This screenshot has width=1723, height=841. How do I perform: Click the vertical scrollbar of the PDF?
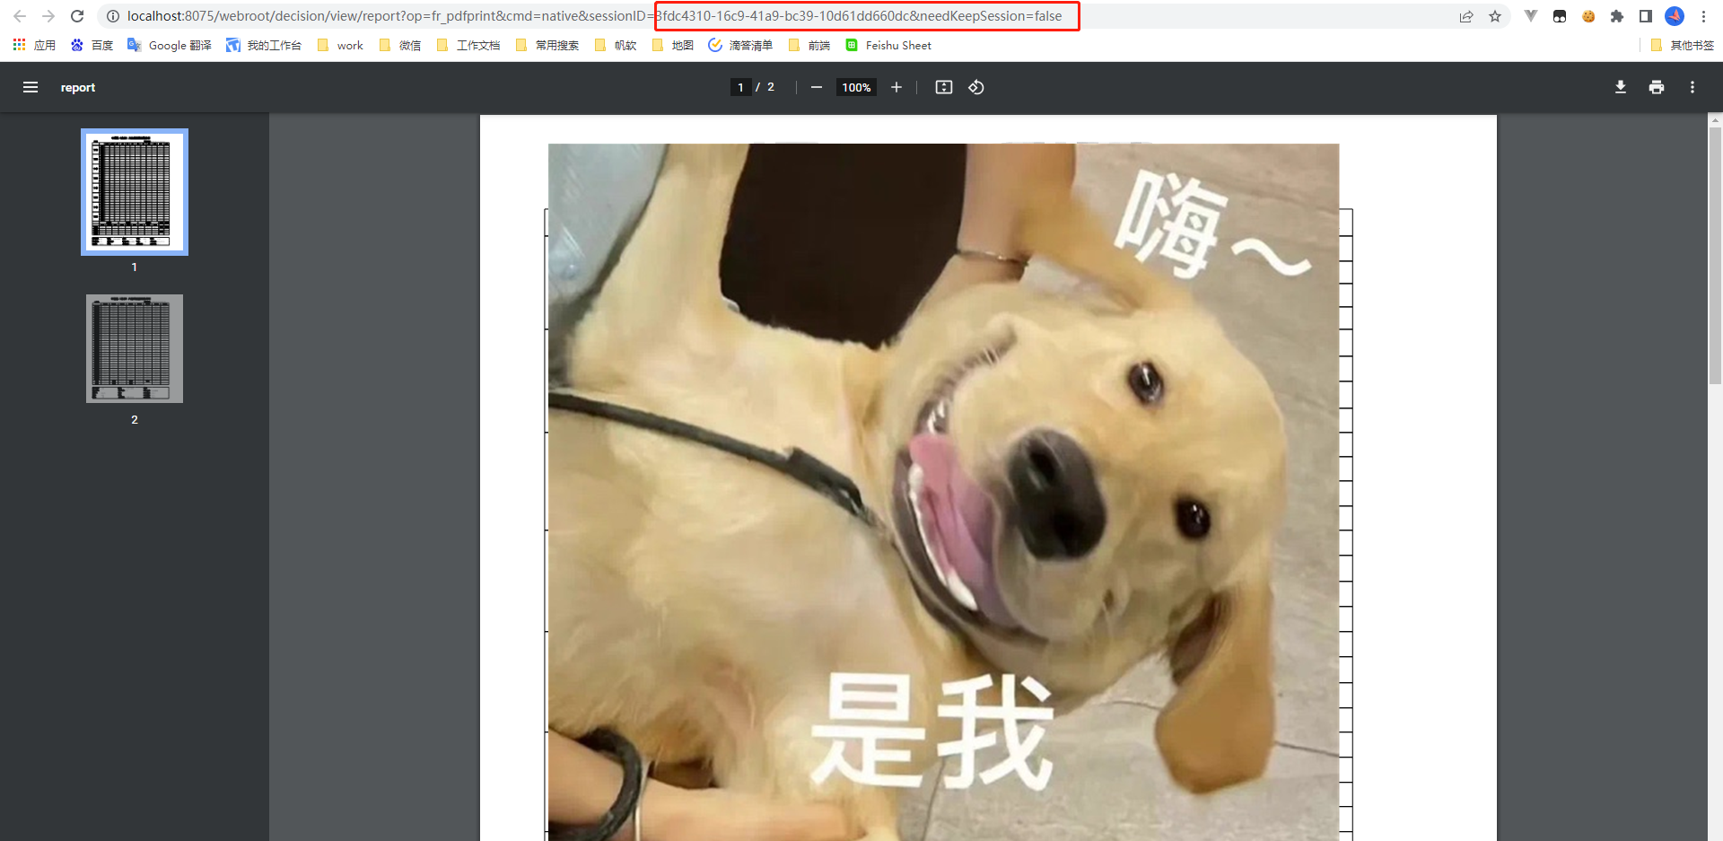pyautogui.click(x=1715, y=256)
